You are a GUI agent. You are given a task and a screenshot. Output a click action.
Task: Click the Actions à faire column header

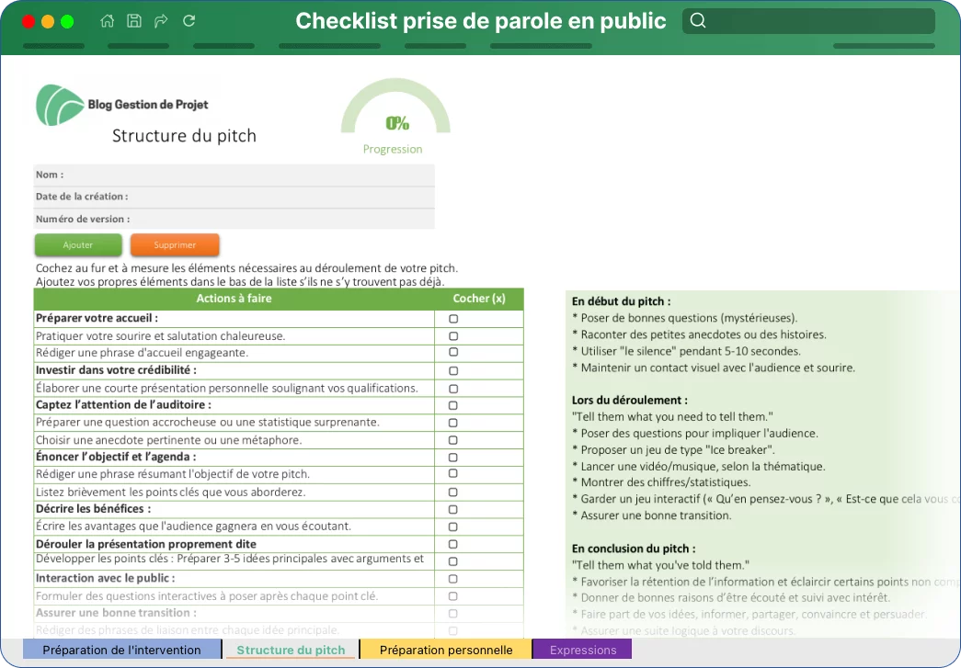235,299
